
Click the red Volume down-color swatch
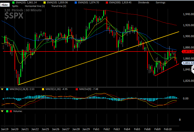(11, 111)
